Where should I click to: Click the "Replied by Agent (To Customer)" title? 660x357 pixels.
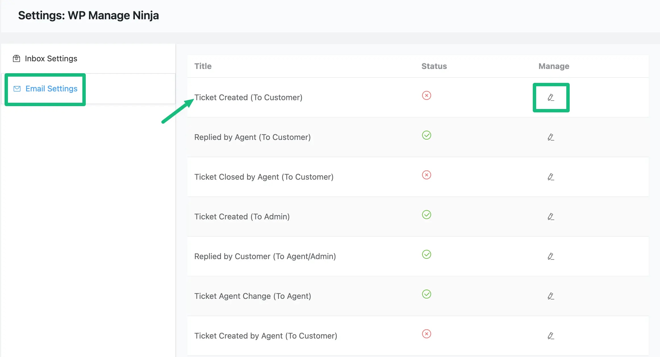(x=252, y=137)
